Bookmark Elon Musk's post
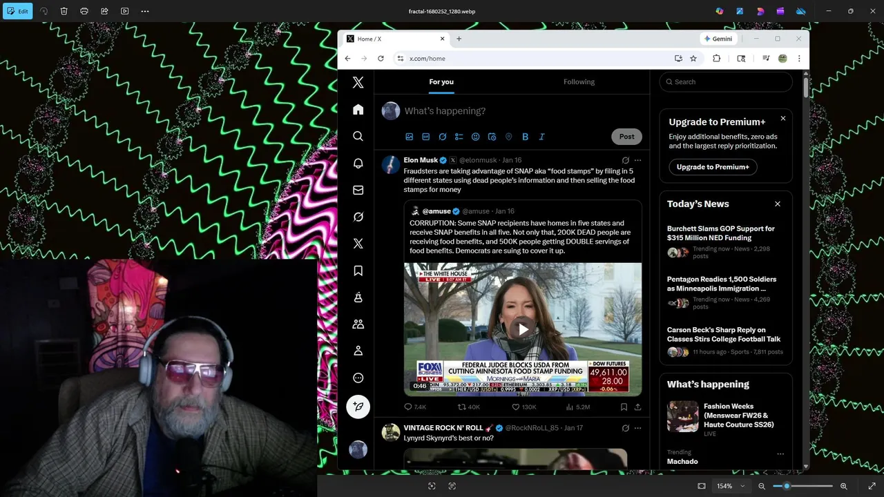 pos(624,407)
